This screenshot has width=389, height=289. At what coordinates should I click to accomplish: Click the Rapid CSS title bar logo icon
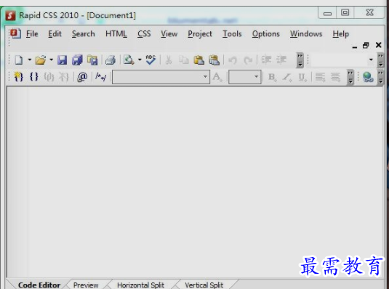tap(10, 15)
